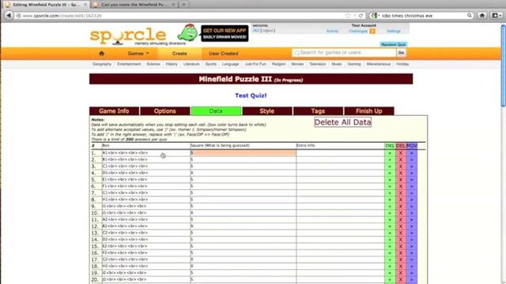Insert a row after row 1 with plus
506x284 pixels.
(390, 153)
